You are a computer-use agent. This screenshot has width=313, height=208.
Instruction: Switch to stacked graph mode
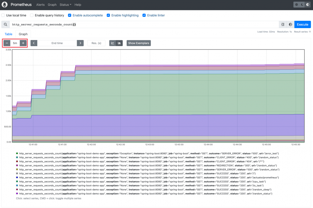(x=120, y=43)
